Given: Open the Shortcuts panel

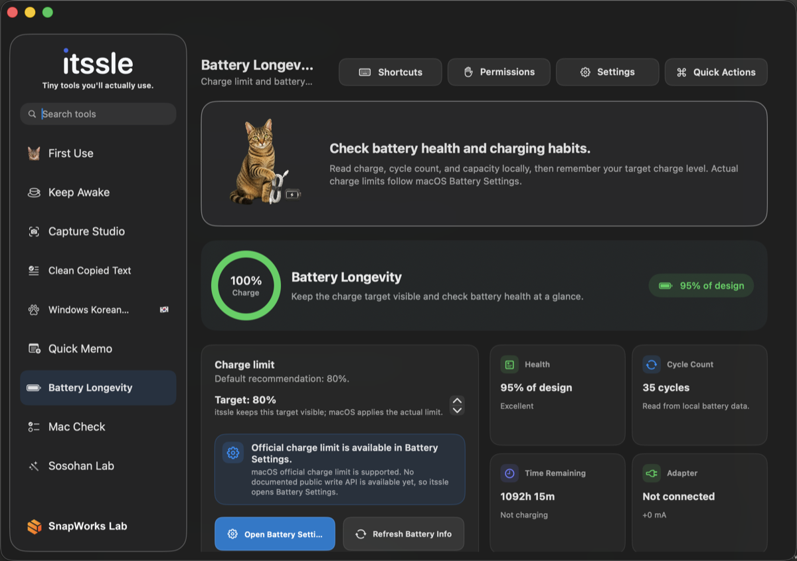Looking at the screenshot, I should 391,72.
